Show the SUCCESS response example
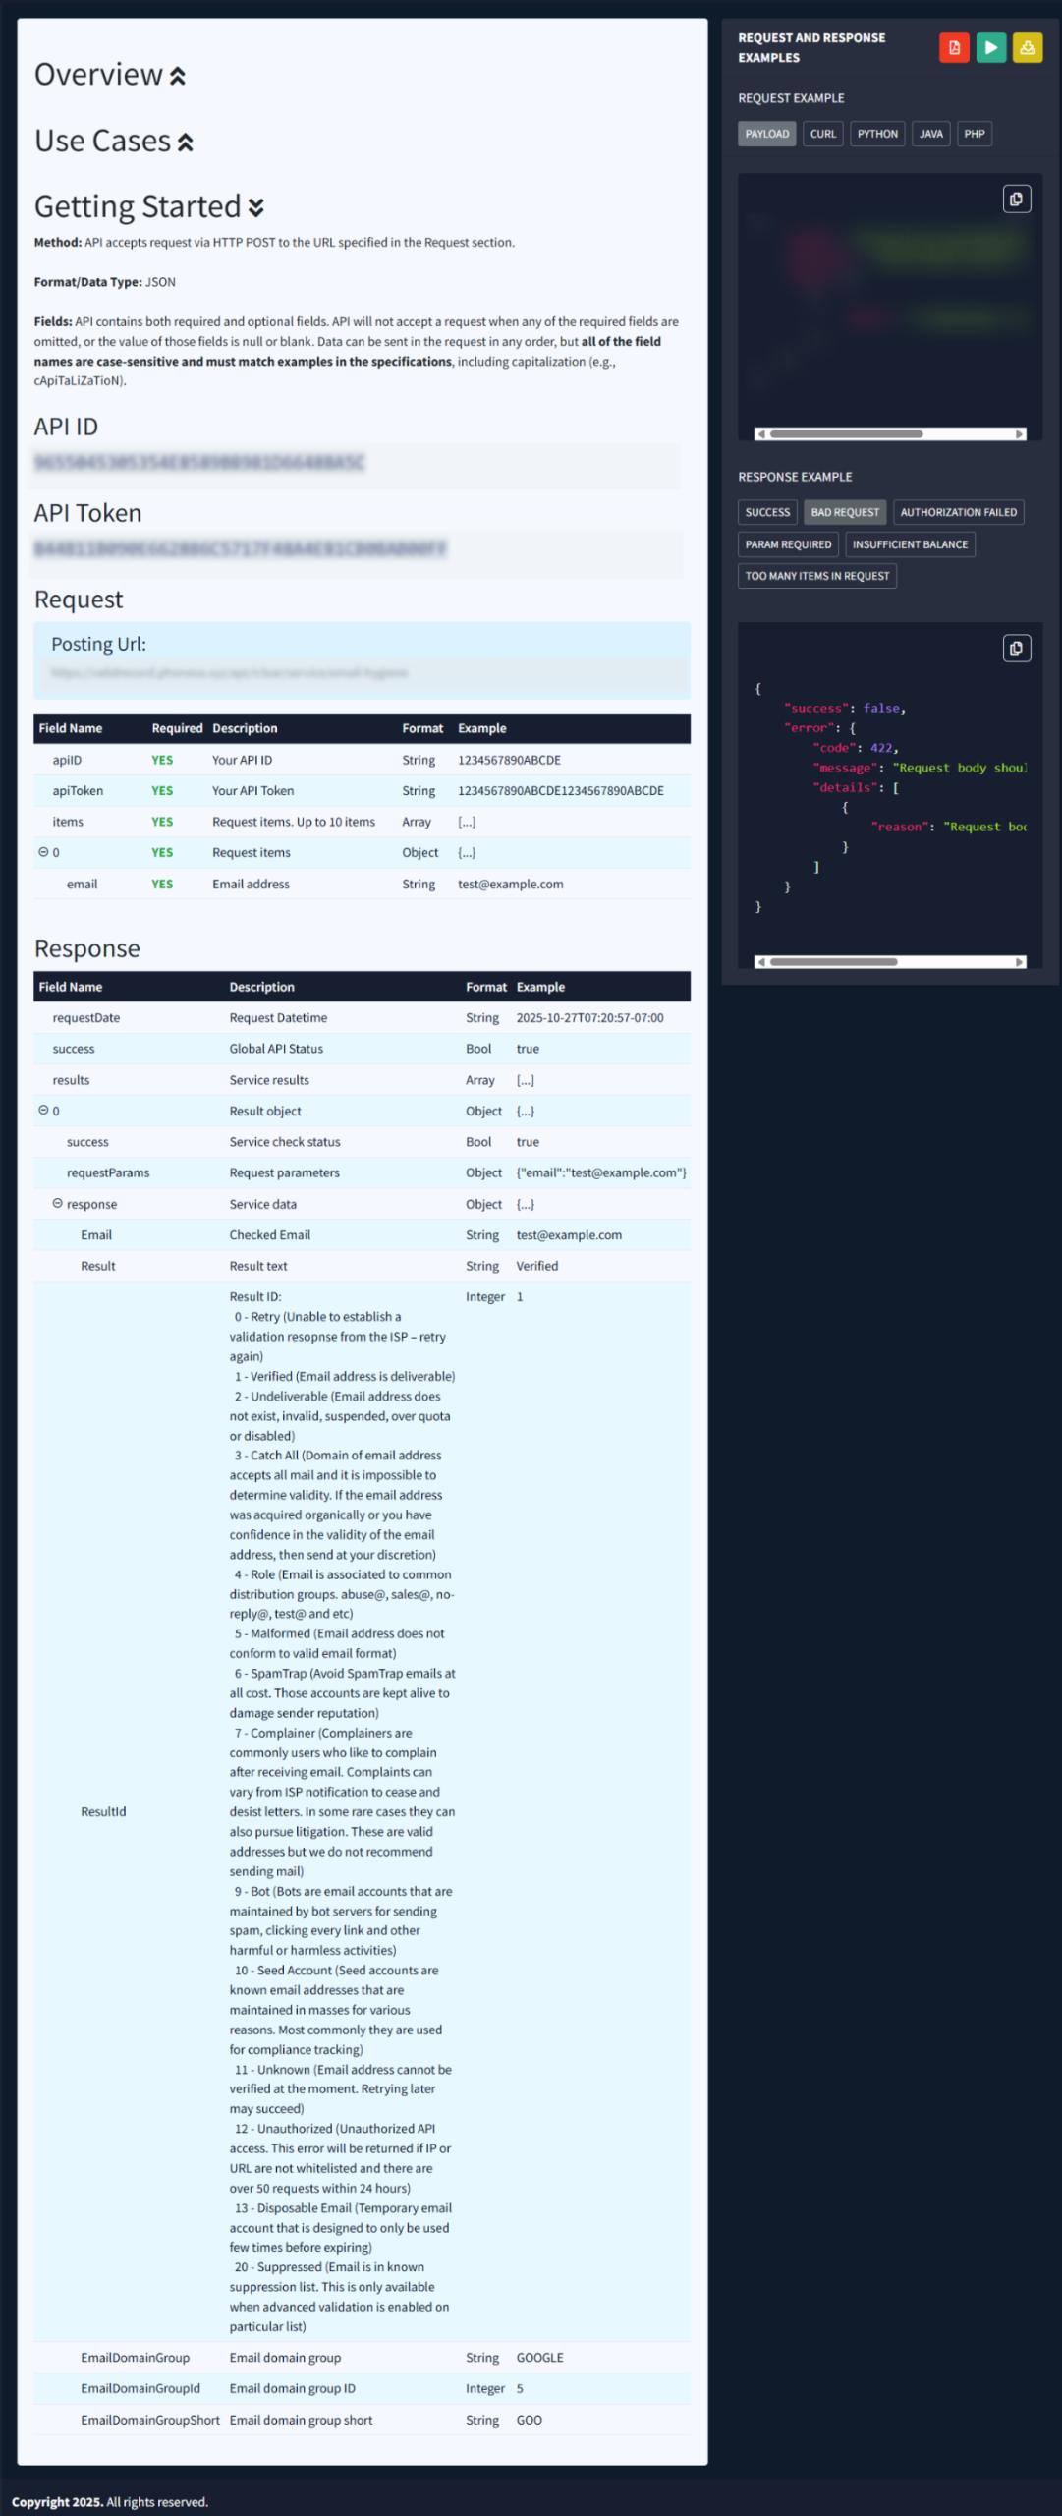Image resolution: width=1062 pixels, height=2516 pixels. coord(766,512)
